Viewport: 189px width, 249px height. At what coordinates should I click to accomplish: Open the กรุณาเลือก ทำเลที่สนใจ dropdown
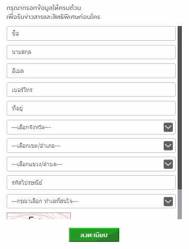pyautogui.click(x=91, y=201)
